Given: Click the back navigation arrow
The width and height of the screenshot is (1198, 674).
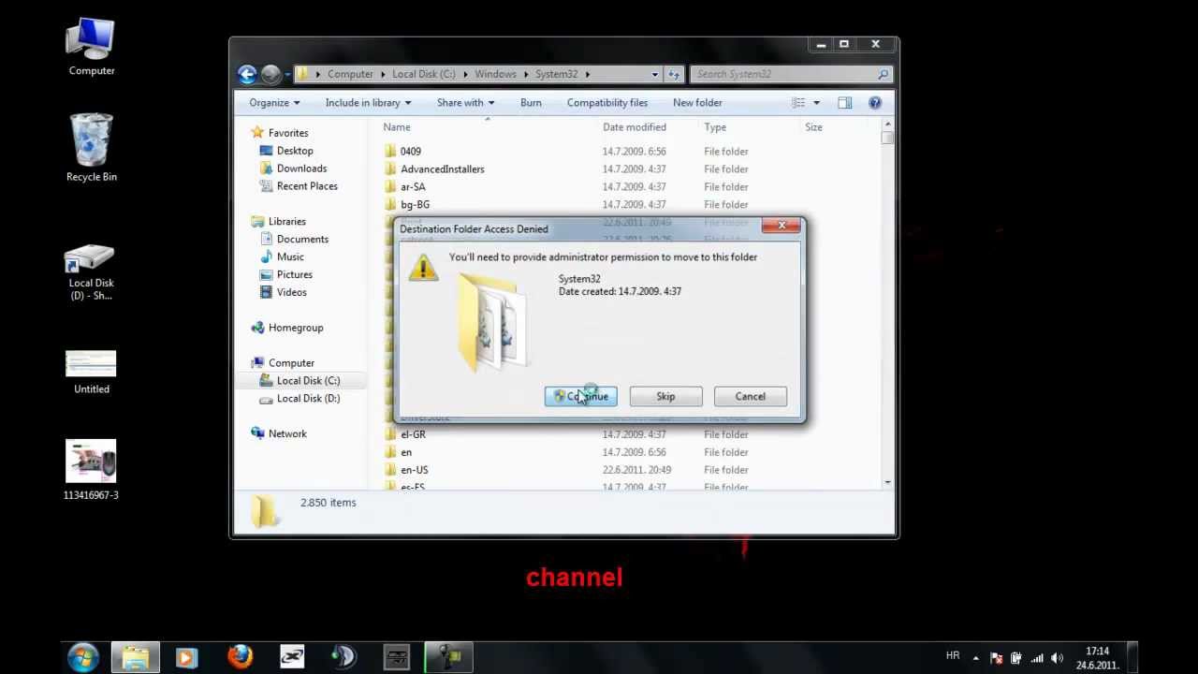Looking at the screenshot, I should click(x=247, y=74).
